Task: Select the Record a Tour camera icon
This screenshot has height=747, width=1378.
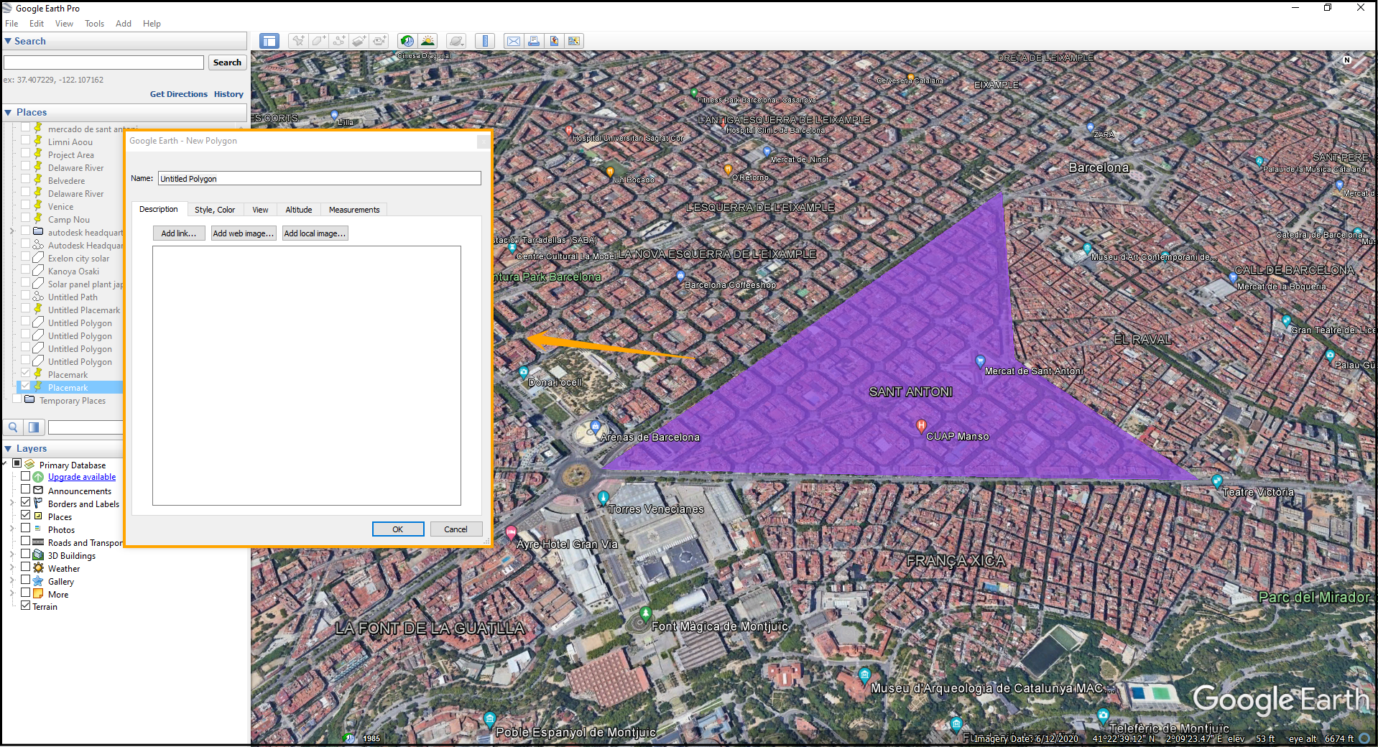Action: [379, 41]
